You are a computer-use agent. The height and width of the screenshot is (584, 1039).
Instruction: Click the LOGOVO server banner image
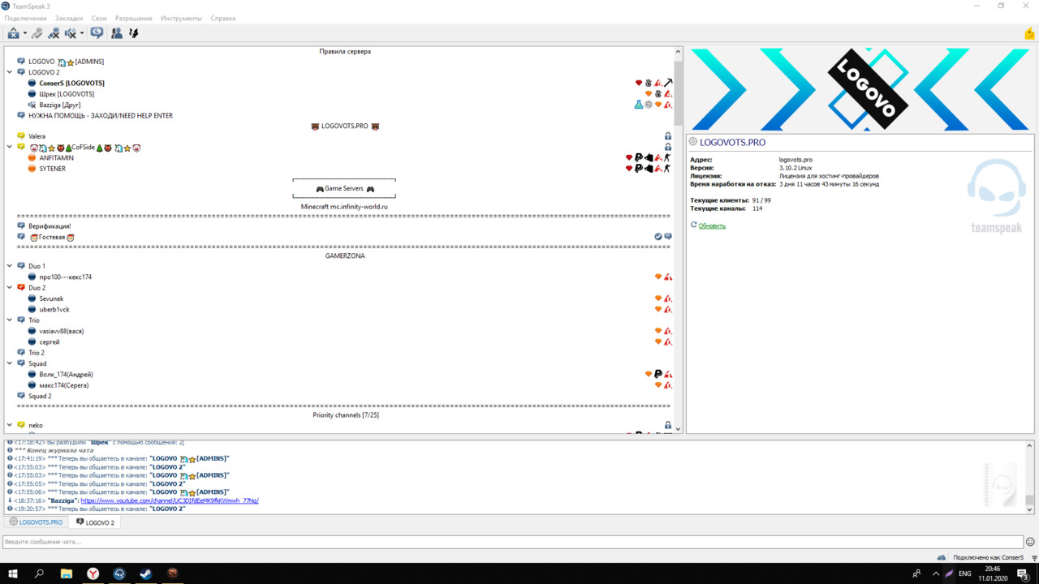[860, 89]
